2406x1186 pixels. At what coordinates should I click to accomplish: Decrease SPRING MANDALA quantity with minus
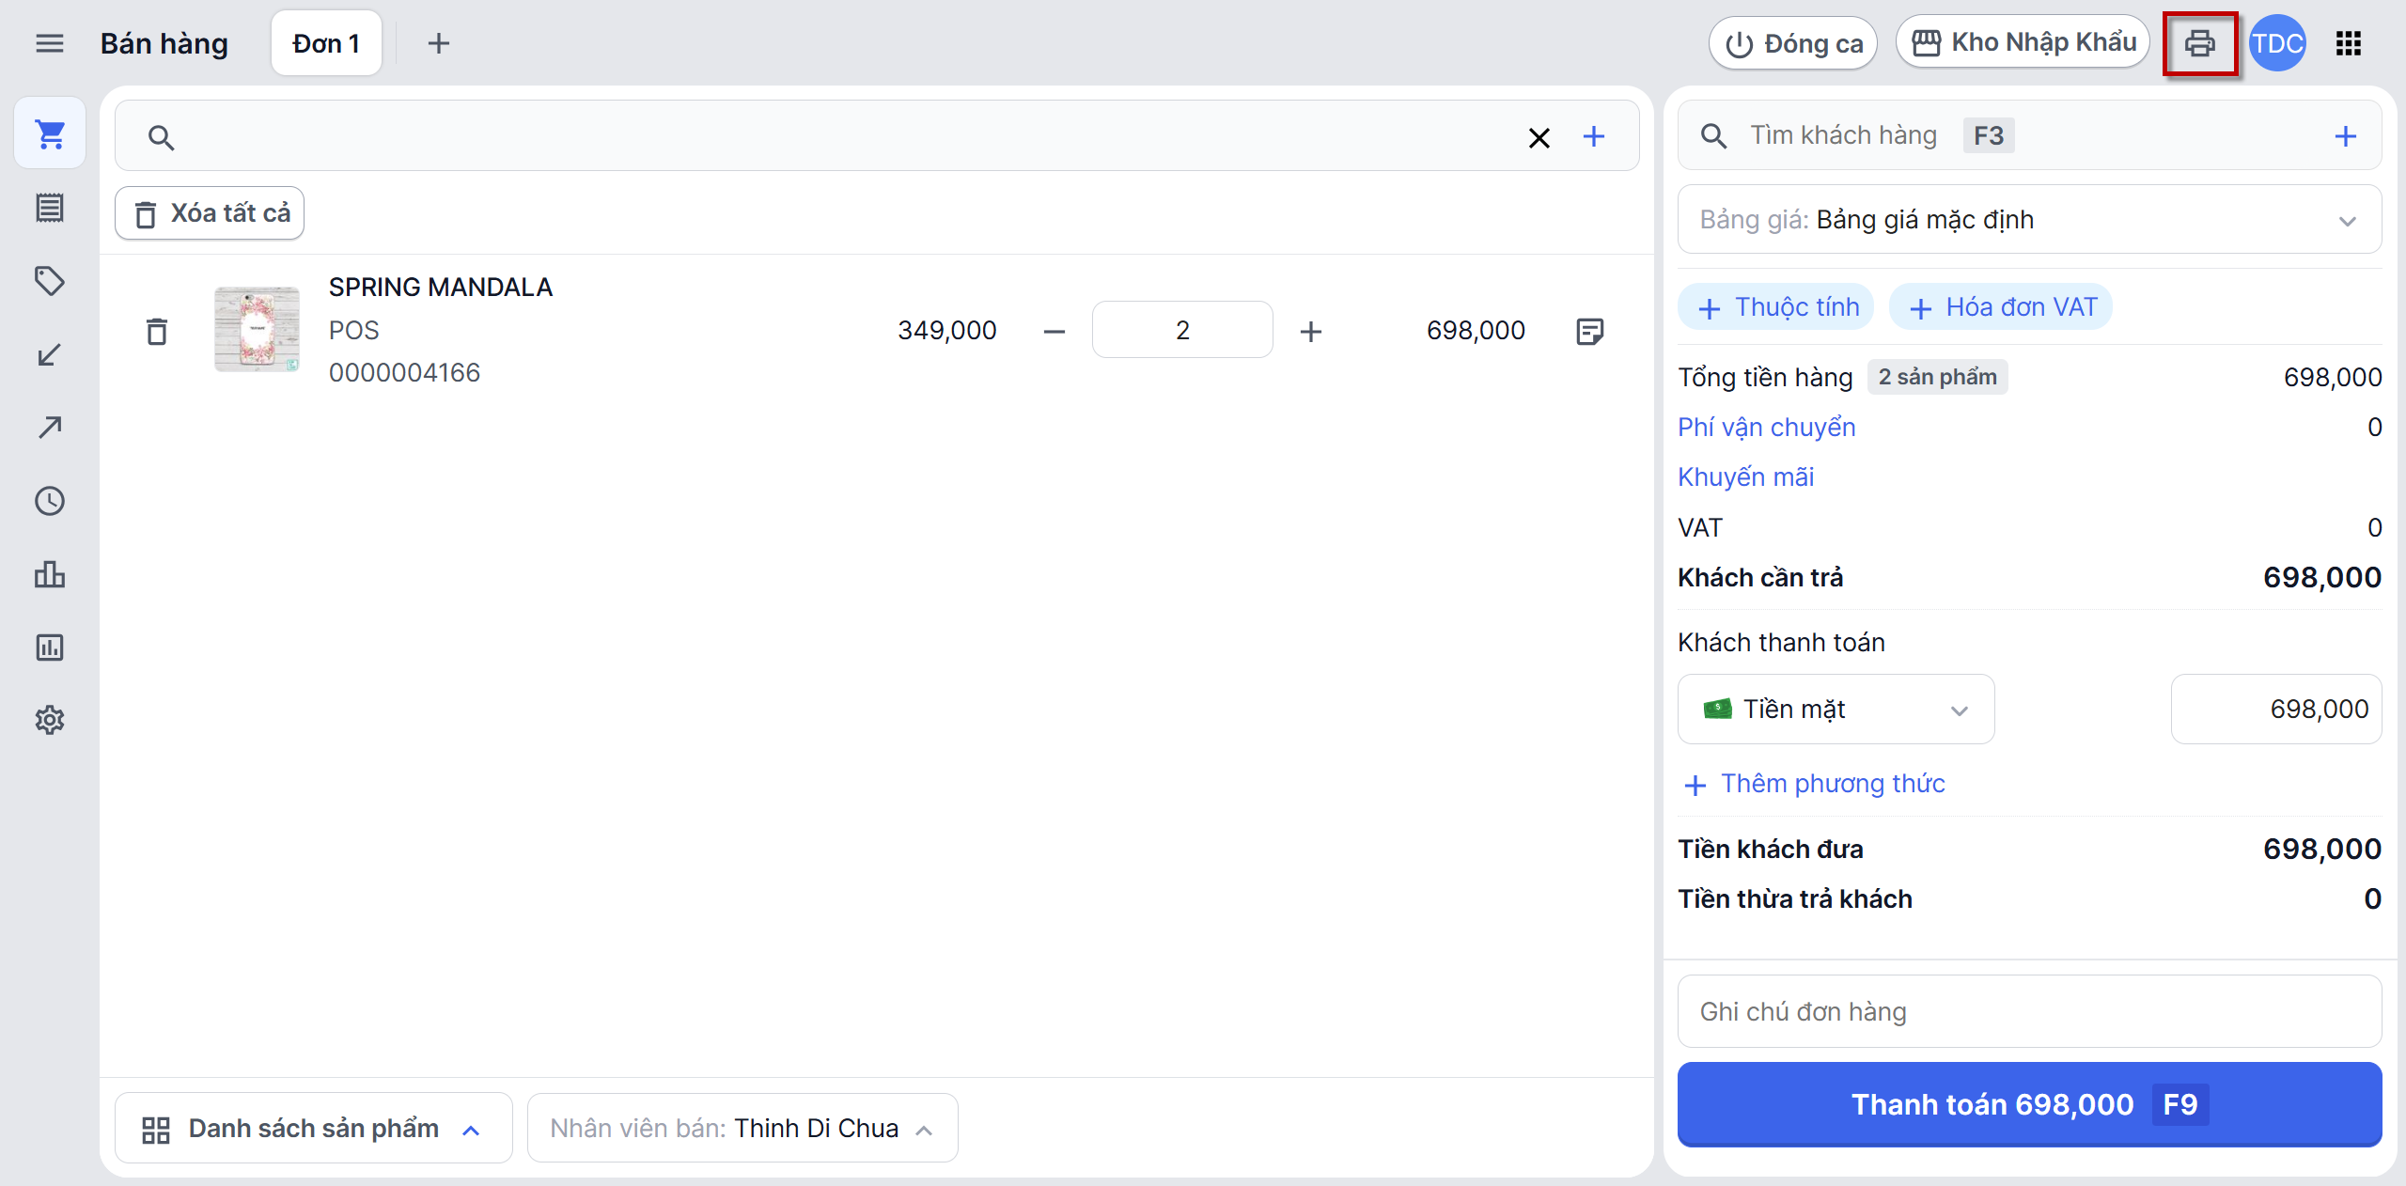point(1055,331)
